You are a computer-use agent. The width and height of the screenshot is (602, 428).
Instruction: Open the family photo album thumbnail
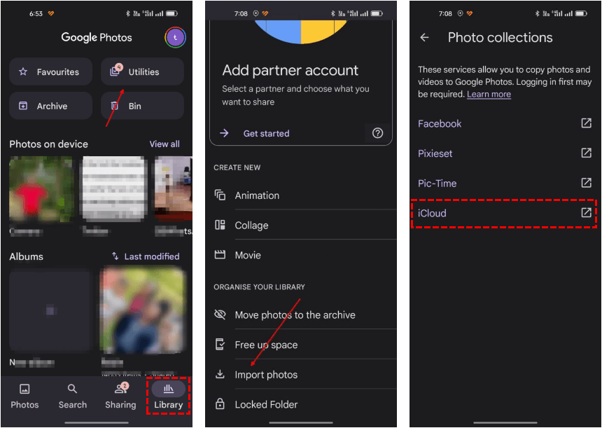[x=142, y=310]
